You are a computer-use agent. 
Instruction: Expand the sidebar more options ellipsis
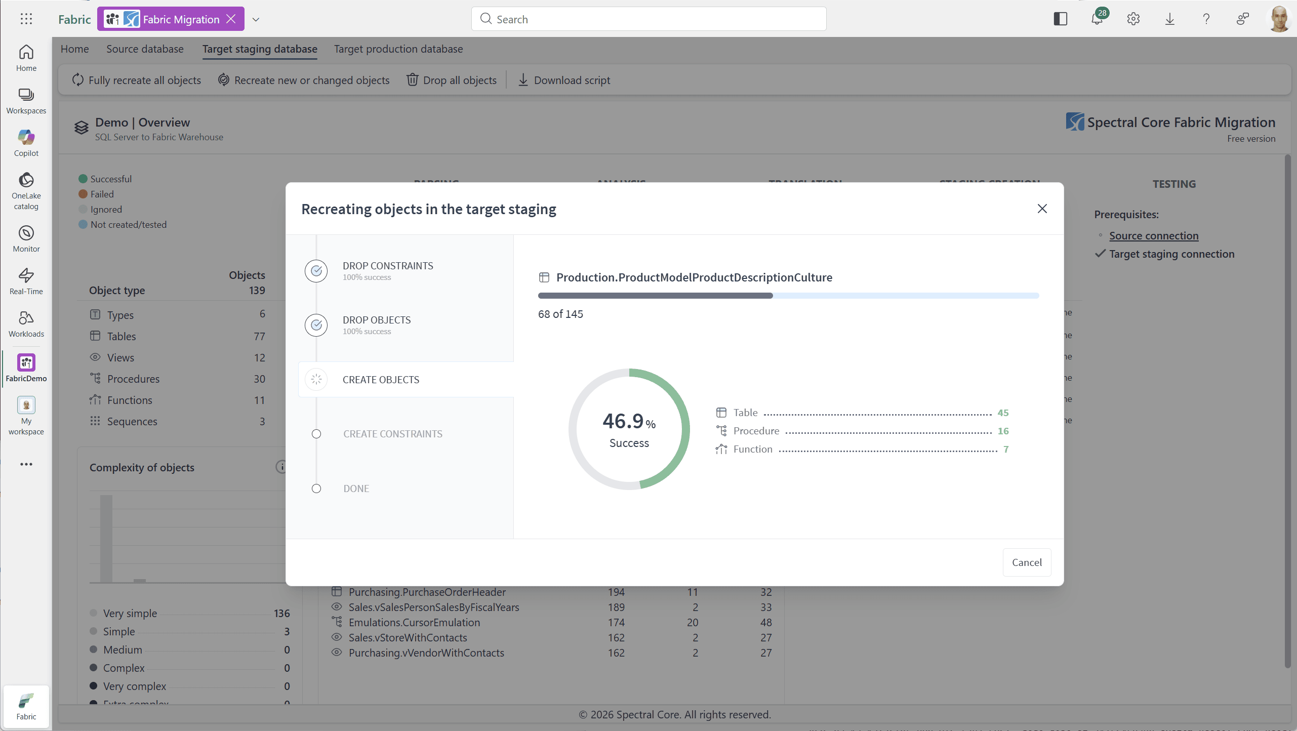26,464
